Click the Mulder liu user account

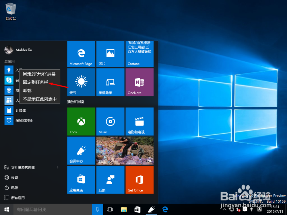tap(18, 50)
